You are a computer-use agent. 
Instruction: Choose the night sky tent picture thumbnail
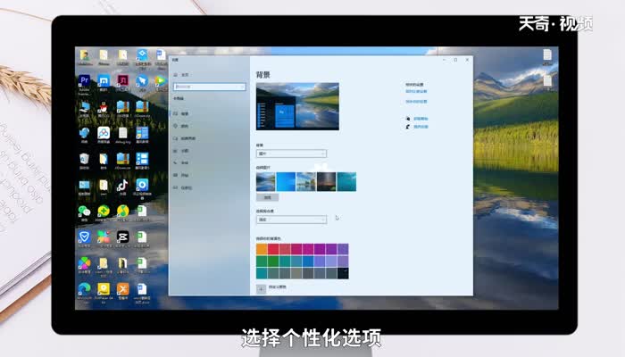[x=327, y=182]
